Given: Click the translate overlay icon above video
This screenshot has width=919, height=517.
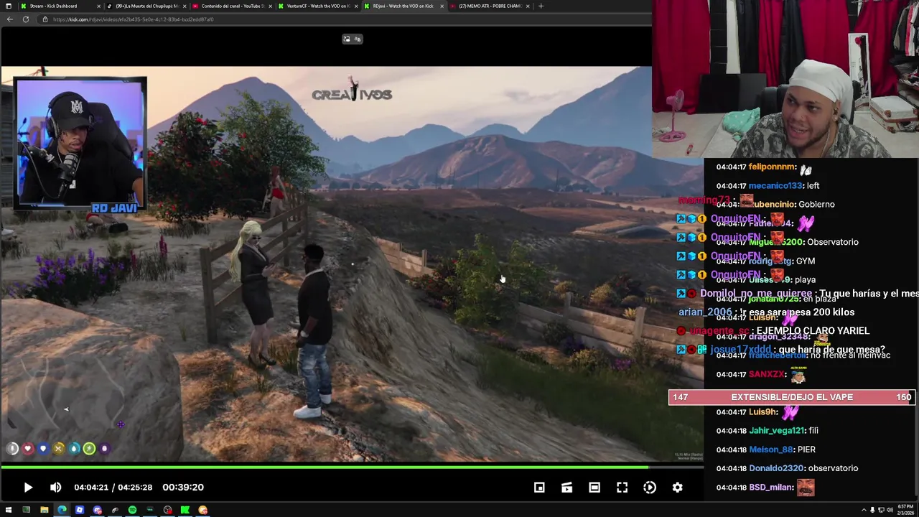Looking at the screenshot, I should 358,39.
